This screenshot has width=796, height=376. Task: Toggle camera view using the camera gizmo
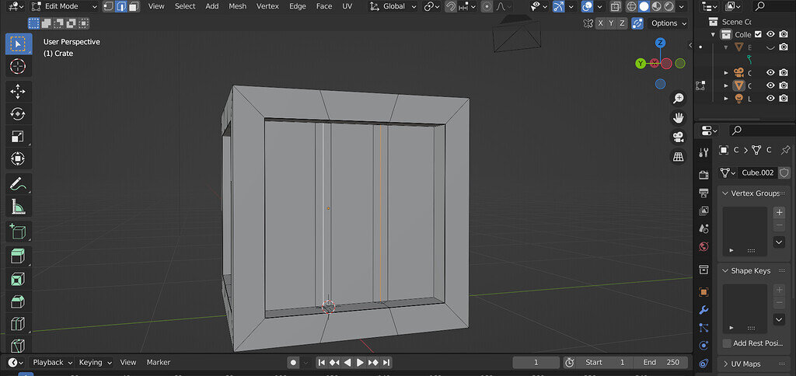(x=679, y=137)
